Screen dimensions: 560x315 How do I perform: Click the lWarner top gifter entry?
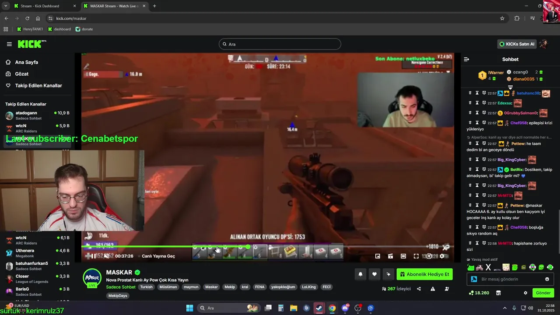click(491, 75)
